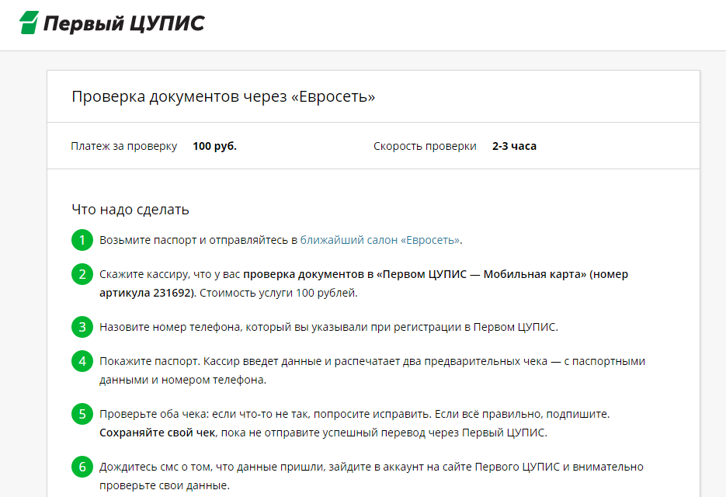The height and width of the screenshot is (497, 726).
Task: Click the Дождитесь смс instruction text
Action: click(371, 467)
